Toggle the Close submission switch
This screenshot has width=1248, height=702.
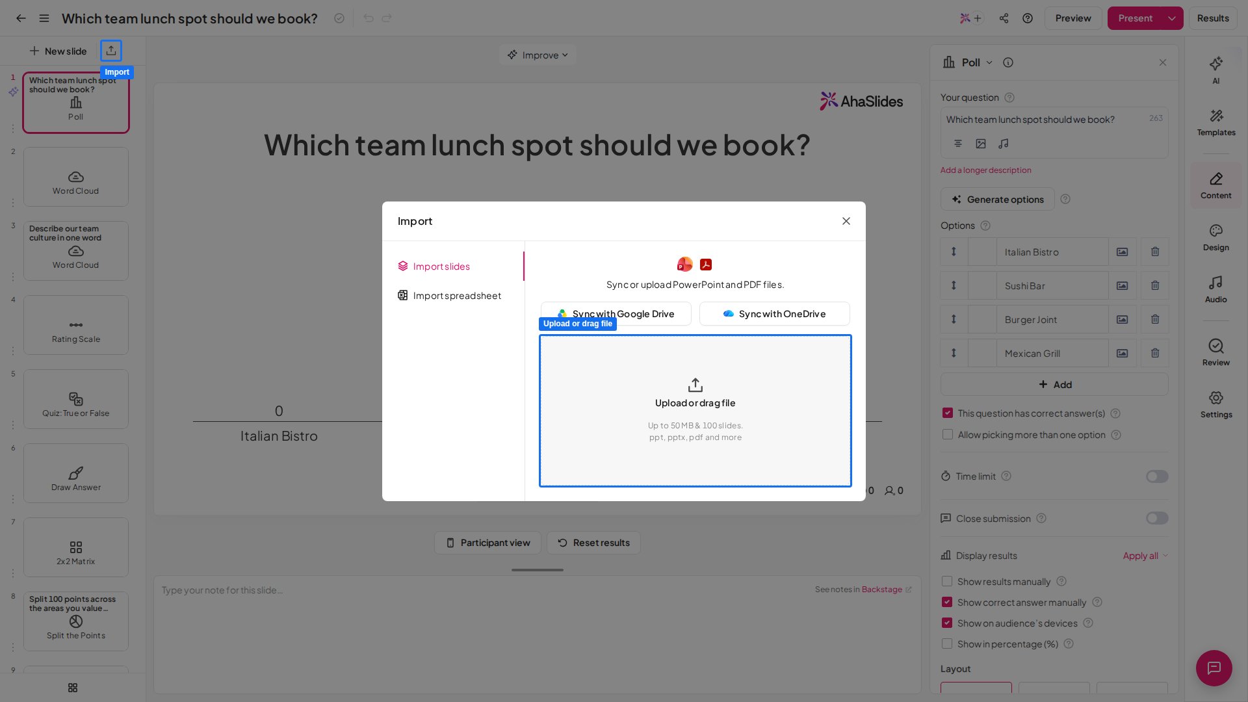pyautogui.click(x=1157, y=518)
